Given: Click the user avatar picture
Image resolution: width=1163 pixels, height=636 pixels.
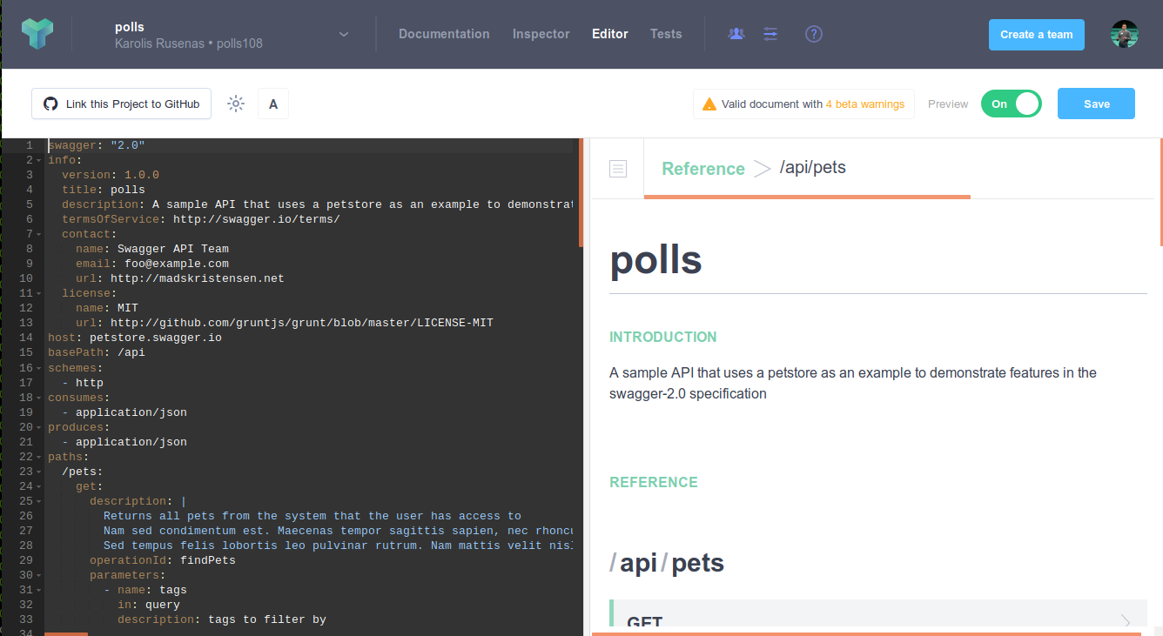Looking at the screenshot, I should click(1124, 34).
